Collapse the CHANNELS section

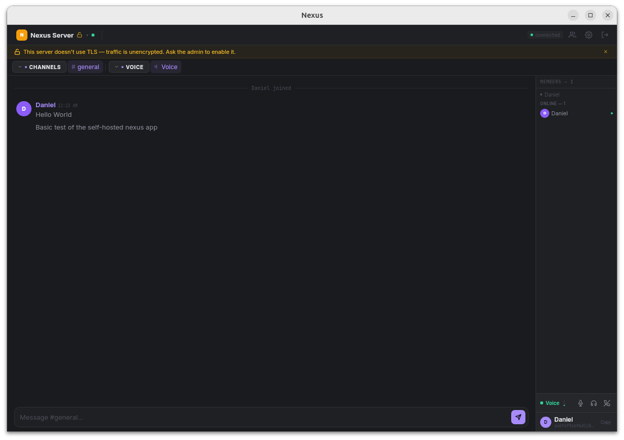(20, 67)
